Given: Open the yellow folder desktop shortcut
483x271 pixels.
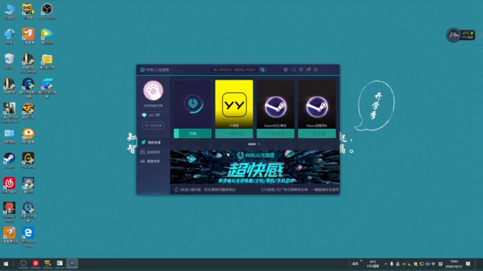Looking at the screenshot, I should [x=47, y=61].
